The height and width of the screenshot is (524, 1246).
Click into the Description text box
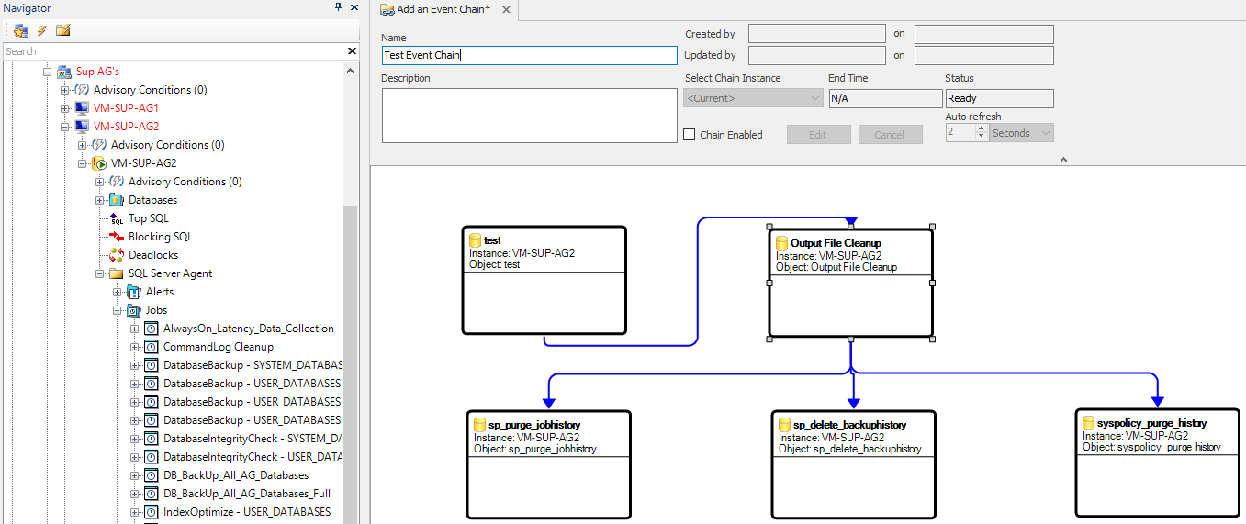(x=529, y=116)
